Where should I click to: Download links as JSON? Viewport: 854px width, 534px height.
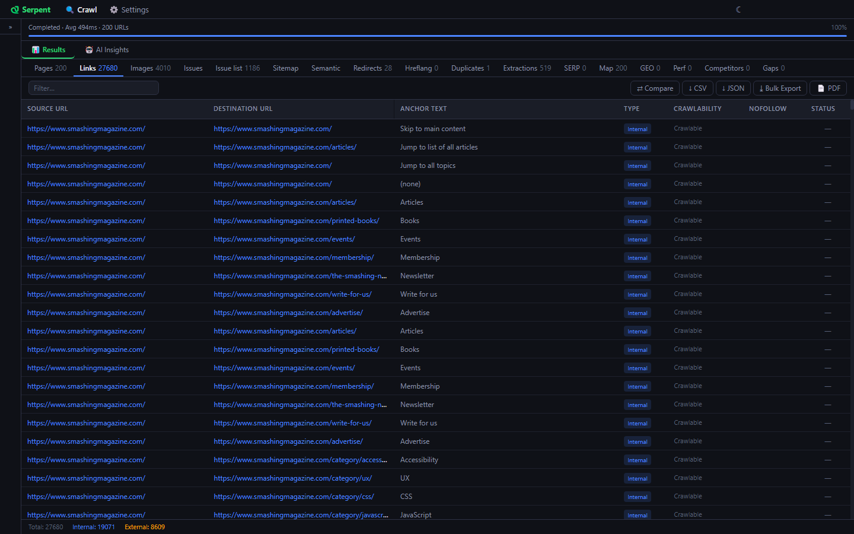pyautogui.click(x=733, y=88)
